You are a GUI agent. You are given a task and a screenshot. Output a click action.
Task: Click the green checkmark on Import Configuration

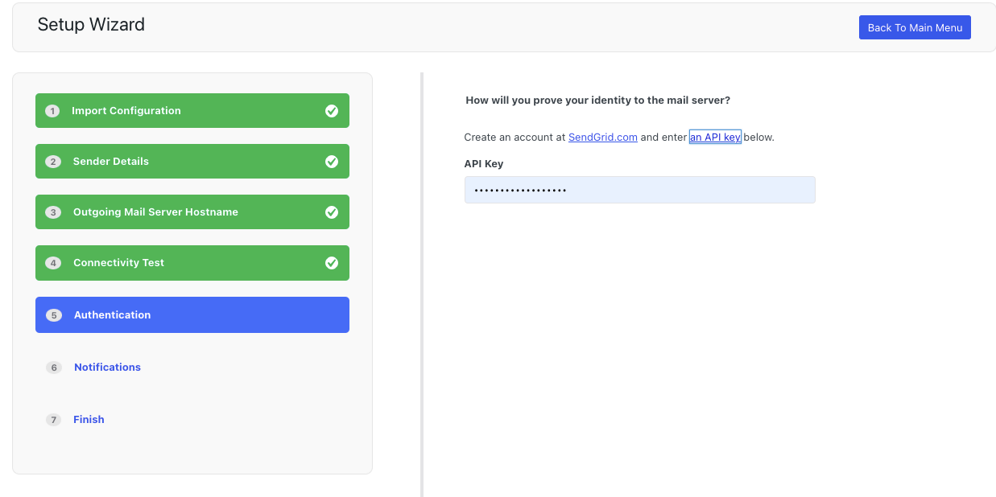pos(331,111)
